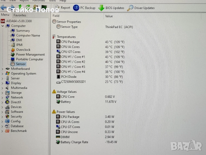The width and height of the screenshot is (206, 155).
Task: Click the Storage drives icon
Action: (x=7, y=93)
